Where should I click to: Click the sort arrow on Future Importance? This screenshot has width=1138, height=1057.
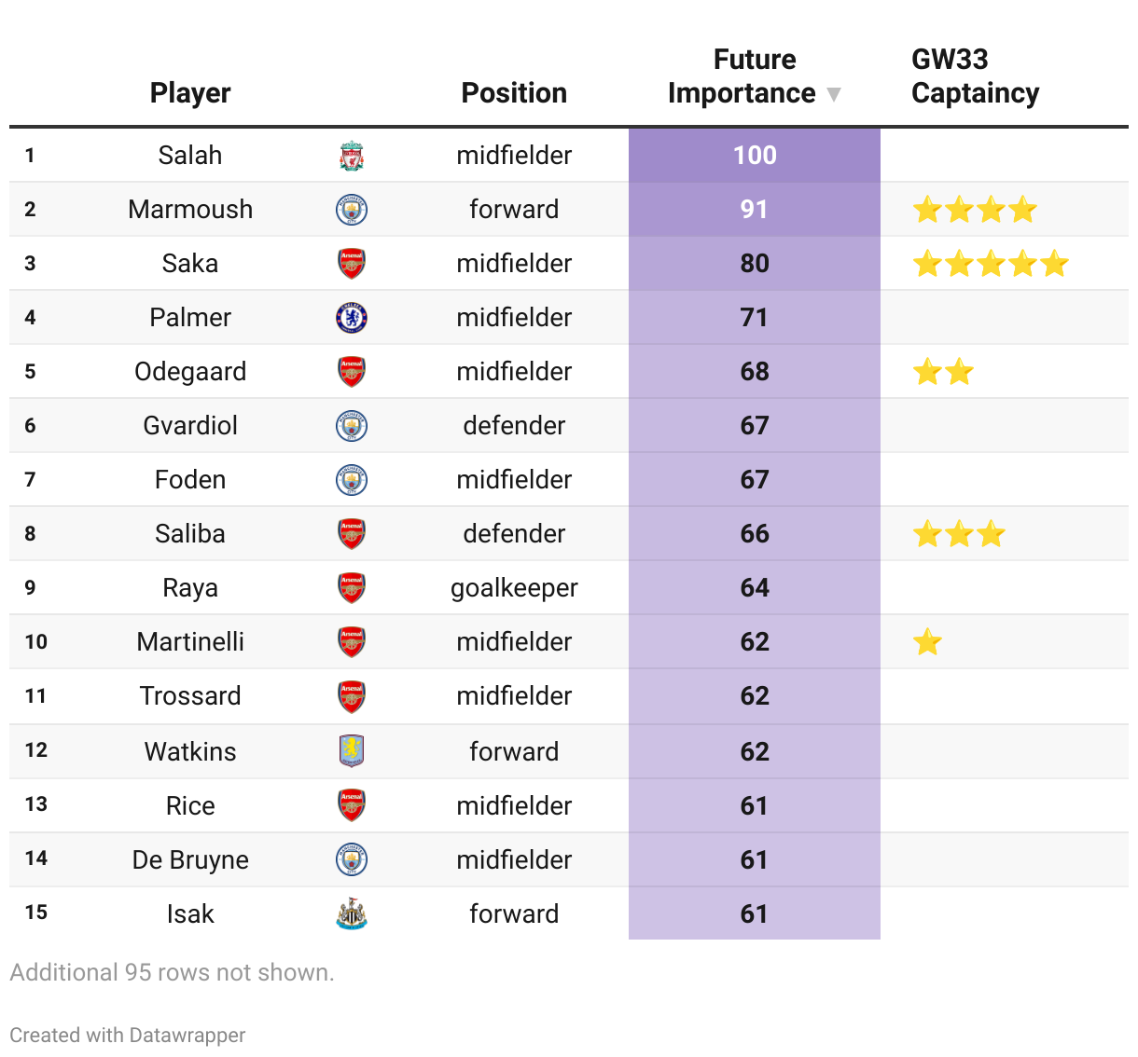pyautogui.click(x=834, y=94)
